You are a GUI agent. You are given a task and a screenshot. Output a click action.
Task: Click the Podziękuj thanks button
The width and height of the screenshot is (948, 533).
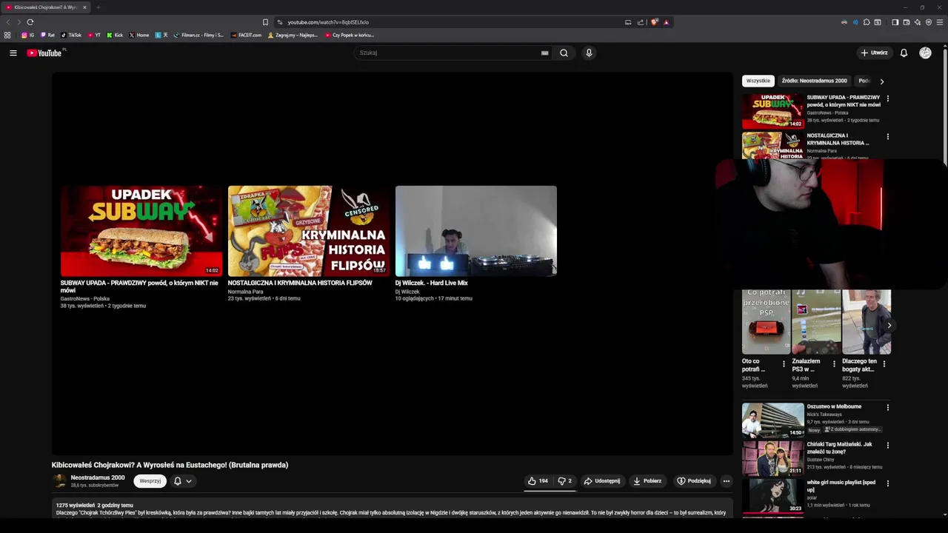click(x=694, y=481)
